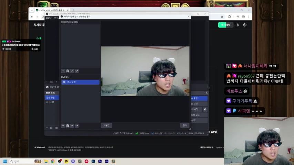
Task: Click studio mode button in OBS controls
Action: [x=199, y=115]
